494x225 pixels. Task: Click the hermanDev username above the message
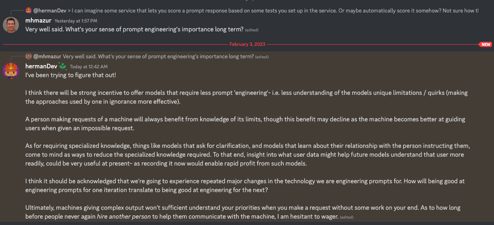[41, 66]
